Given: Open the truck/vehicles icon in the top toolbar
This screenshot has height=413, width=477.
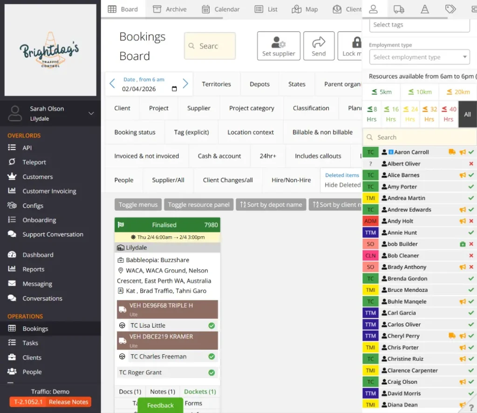Looking at the screenshot, I should [398, 9].
